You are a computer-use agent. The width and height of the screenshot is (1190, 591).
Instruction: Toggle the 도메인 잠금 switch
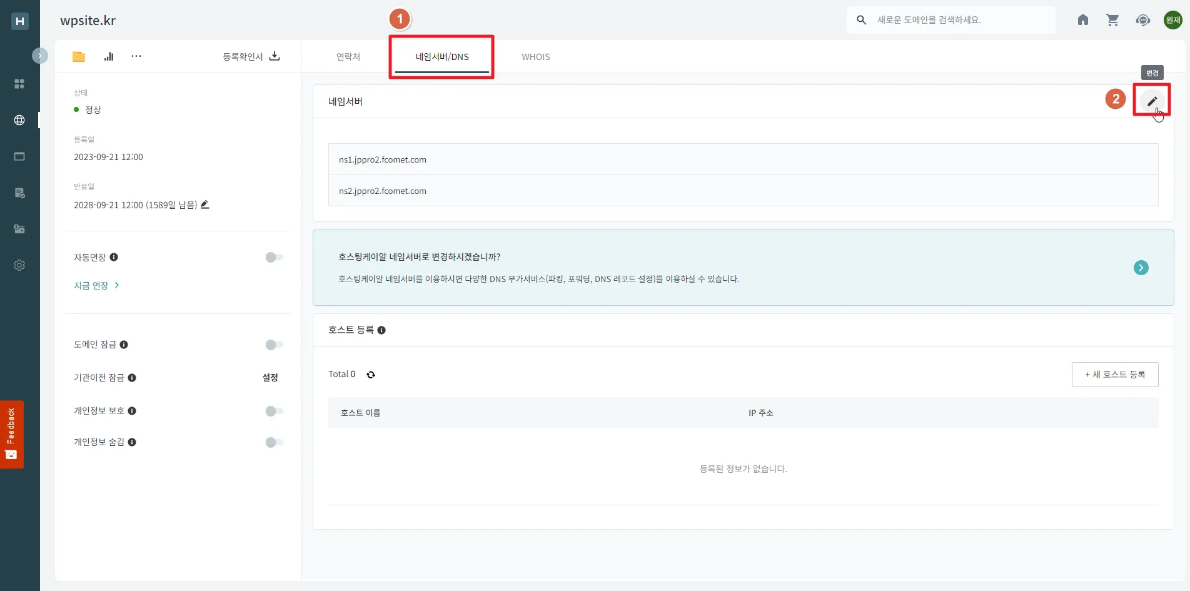[x=274, y=345]
